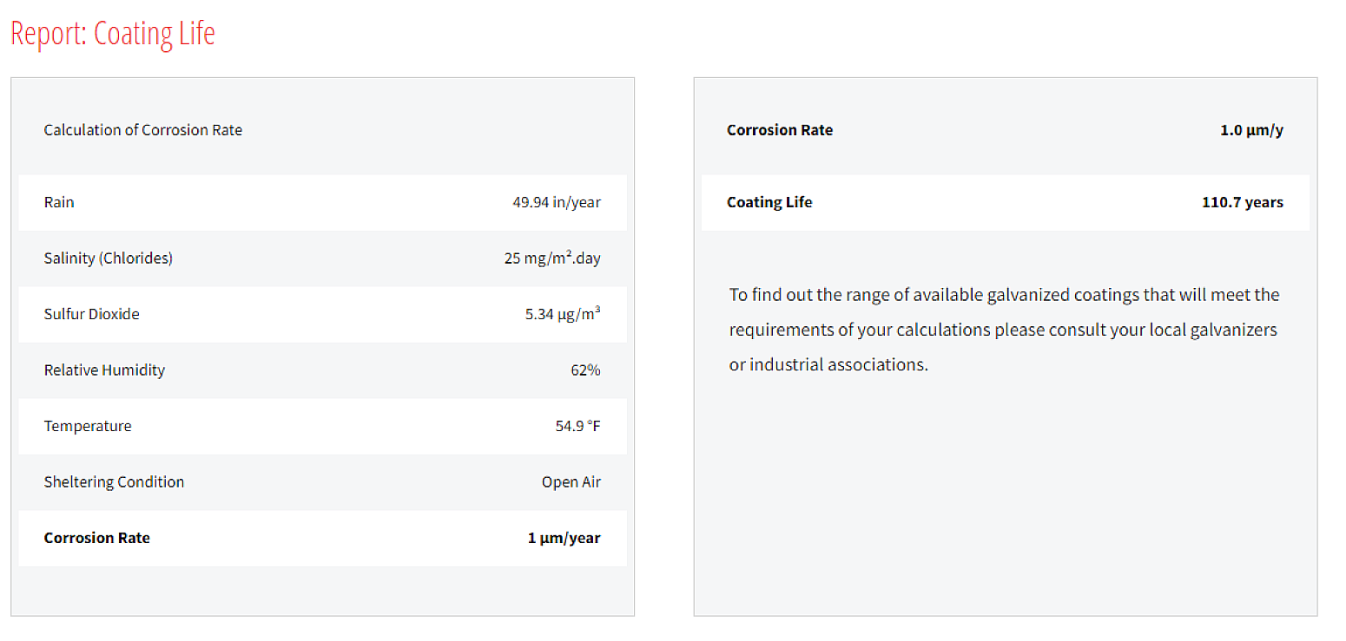Click the bold 1 µm/year corrosion rate value
This screenshot has height=641, width=1346.
pos(564,538)
